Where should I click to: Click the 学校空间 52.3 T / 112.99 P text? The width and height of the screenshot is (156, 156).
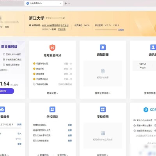point(107,25)
